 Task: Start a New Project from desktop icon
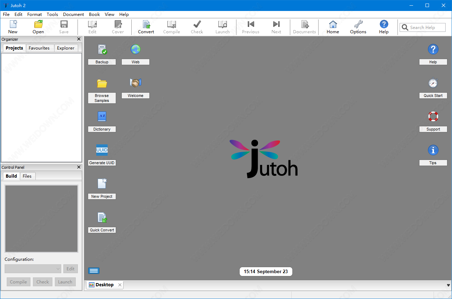tap(102, 184)
